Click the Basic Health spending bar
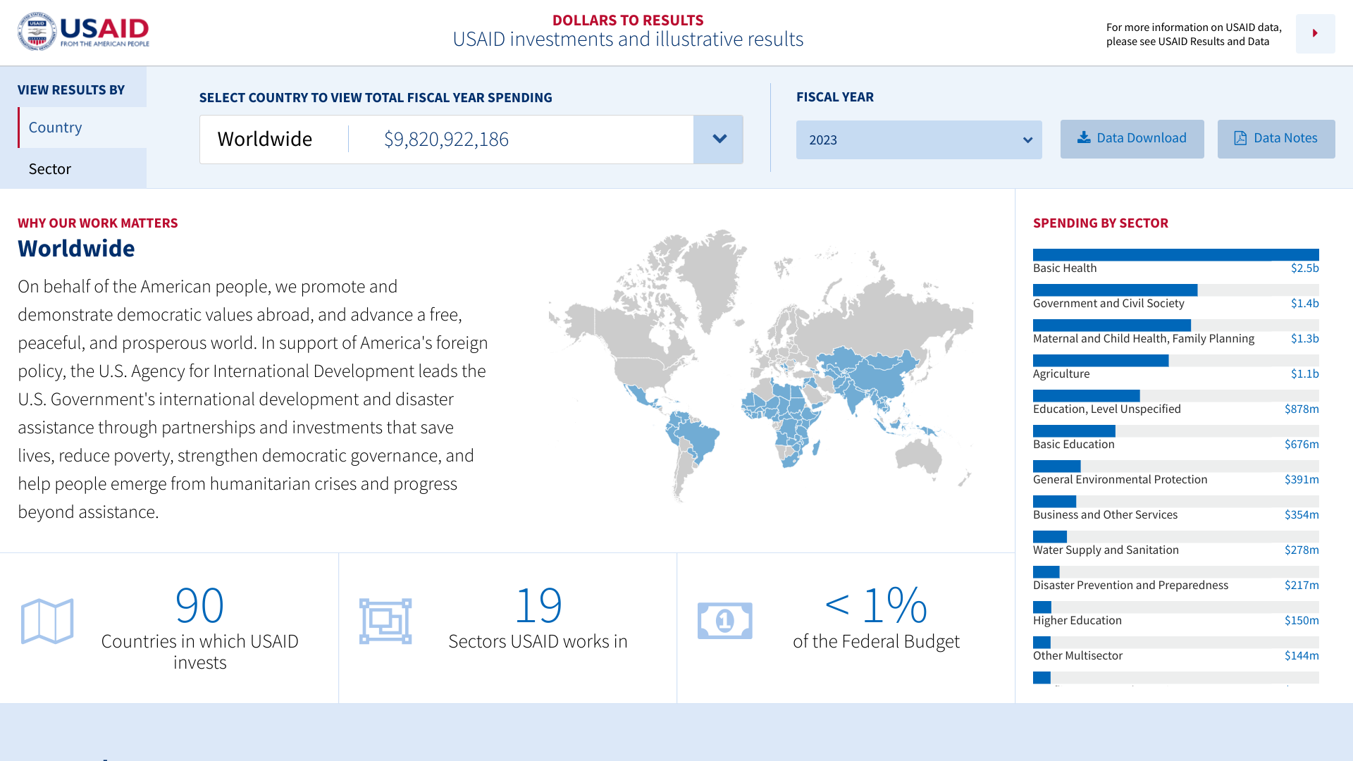The image size is (1353, 761). pos(1175,255)
